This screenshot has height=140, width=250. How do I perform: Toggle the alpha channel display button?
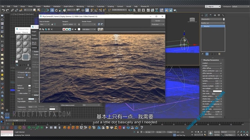click(73, 29)
